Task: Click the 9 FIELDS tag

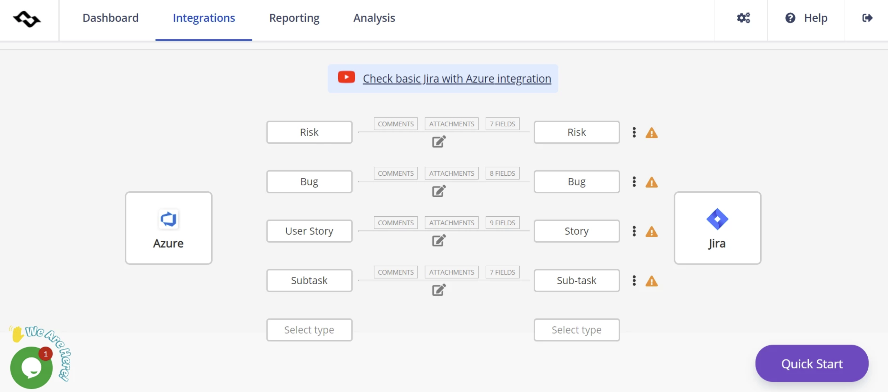Action: (502, 223)
